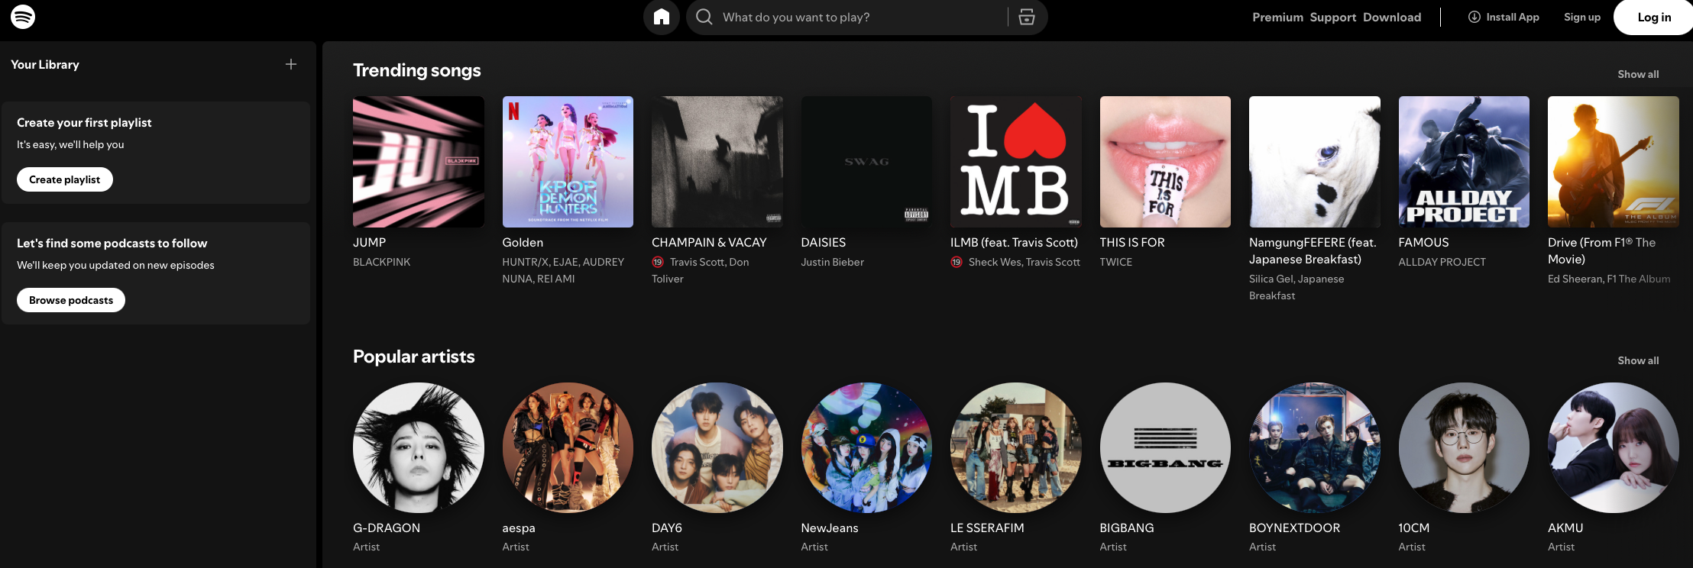Click Install App download icon
The image size is (1693, 568).
[1474, 17]
